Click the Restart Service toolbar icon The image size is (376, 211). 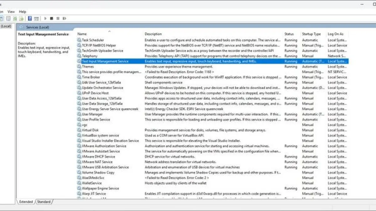65,19
